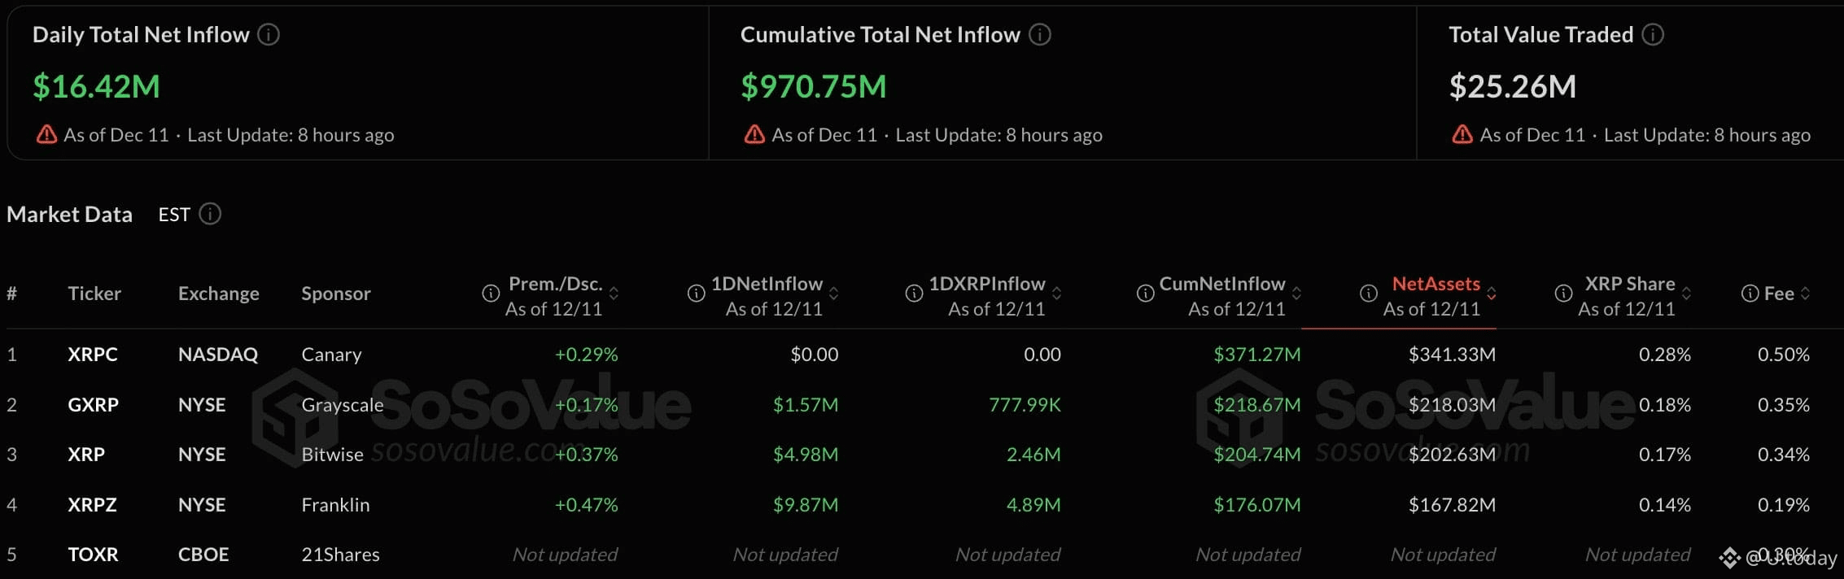1844x579 pixels.
Task: Click info icon before 1DNetInflow column header
Action: (x=697, y=294)
